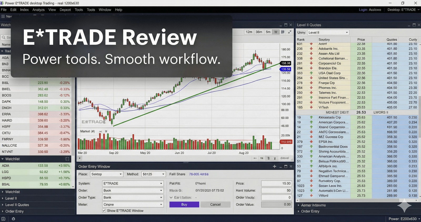421x222 pixels.
Task: Click the down arrow in EPSA Inc. row
Action: 311,142
